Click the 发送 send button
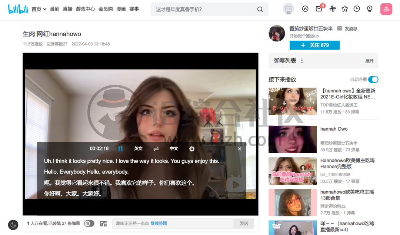Image resolution: width=400 pixels, height=235 pixels. click(244, 224)
